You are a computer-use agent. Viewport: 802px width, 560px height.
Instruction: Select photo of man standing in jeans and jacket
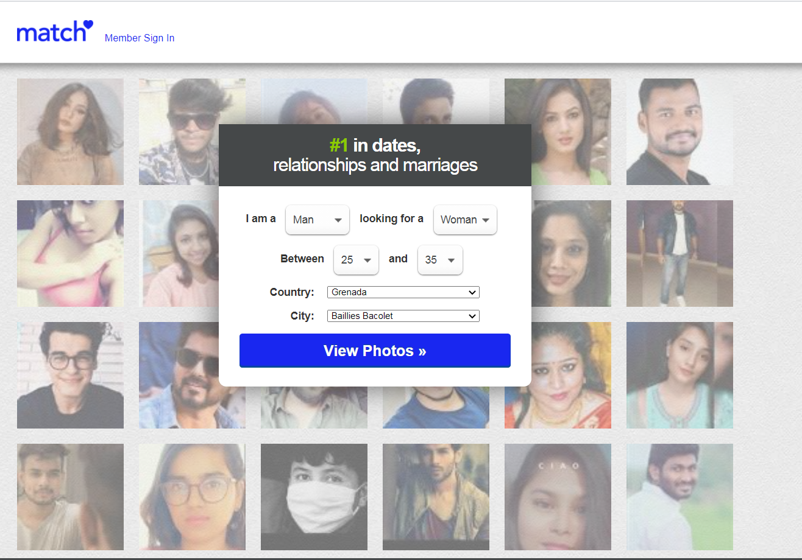tap(680, 253)
